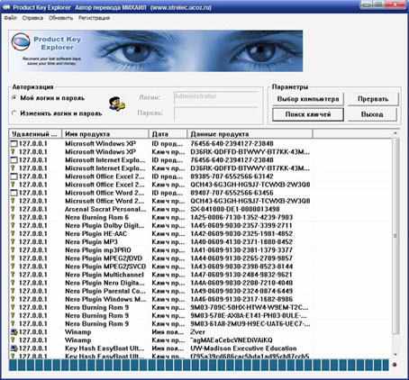This screenshot has width=409, height=380.
Task: Click the key icon of the Nero Plugin Parental row
Action: pos(13,291)
